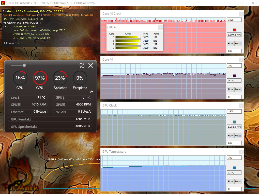Click the WLAN 0 Bytes/s row
This screenshot has width=259, height=194.
[x=72, y=112]
